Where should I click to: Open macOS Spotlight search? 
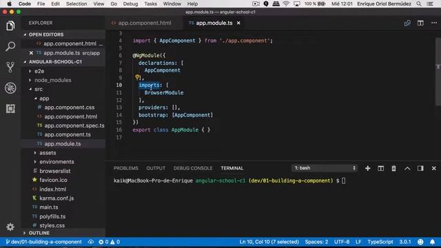419,4
